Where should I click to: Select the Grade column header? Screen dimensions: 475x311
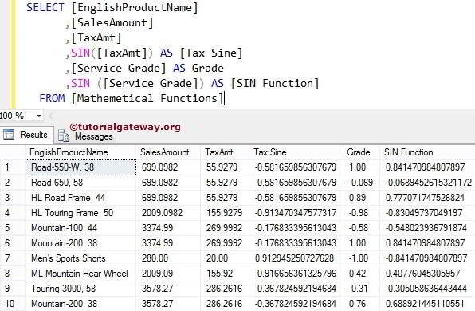pyautogui.click(x=359, y=152)
